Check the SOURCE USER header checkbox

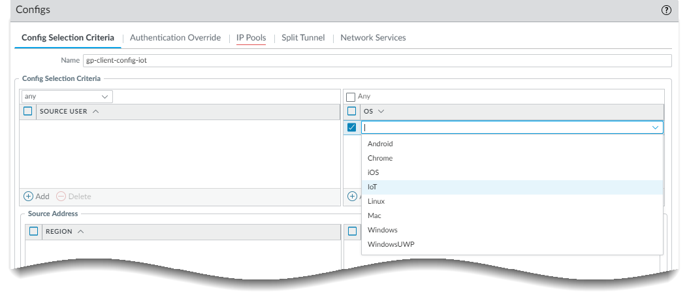click(x=28, y=112)
